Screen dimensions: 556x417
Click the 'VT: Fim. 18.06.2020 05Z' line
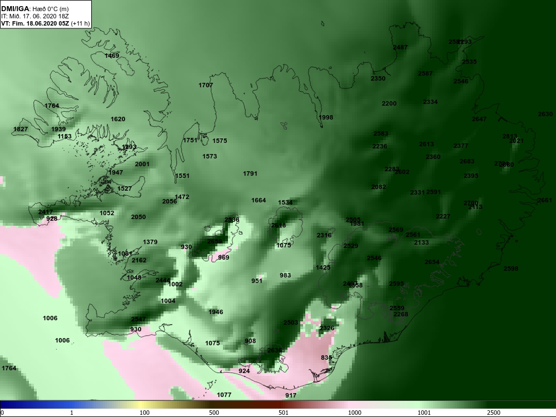point(35,24)
